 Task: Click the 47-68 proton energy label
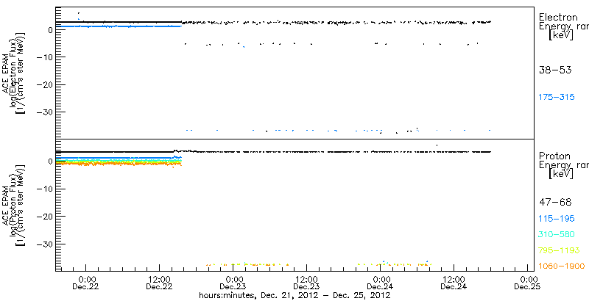coord(555,203)
